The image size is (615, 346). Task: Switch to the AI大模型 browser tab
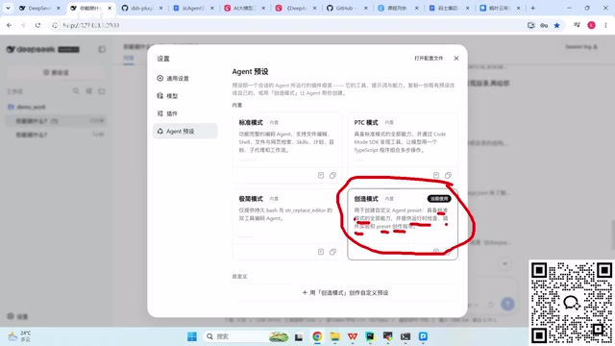244,8
